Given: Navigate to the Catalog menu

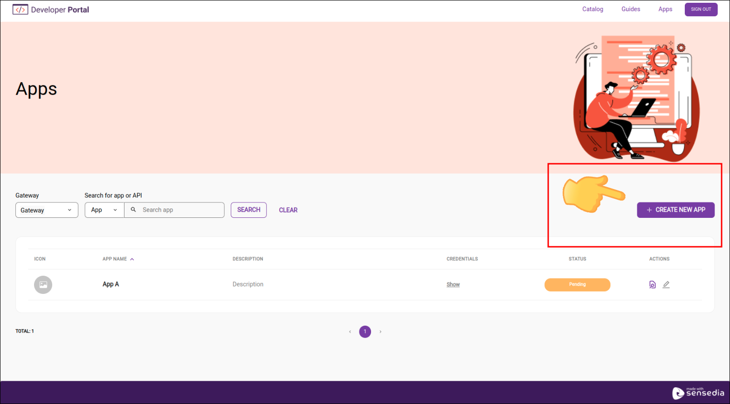Looking at the screenshot, I should pos(592,9).
